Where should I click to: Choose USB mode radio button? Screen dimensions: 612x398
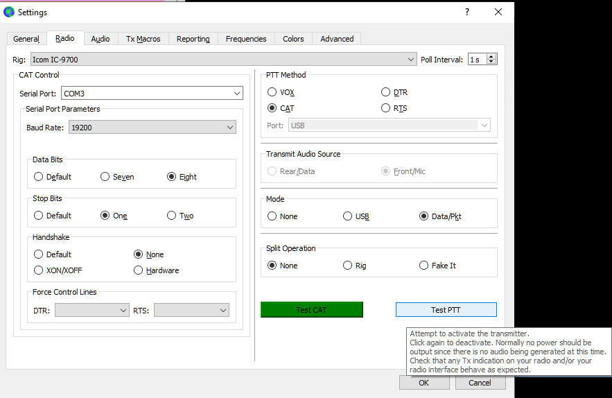(x=348, y=216)
